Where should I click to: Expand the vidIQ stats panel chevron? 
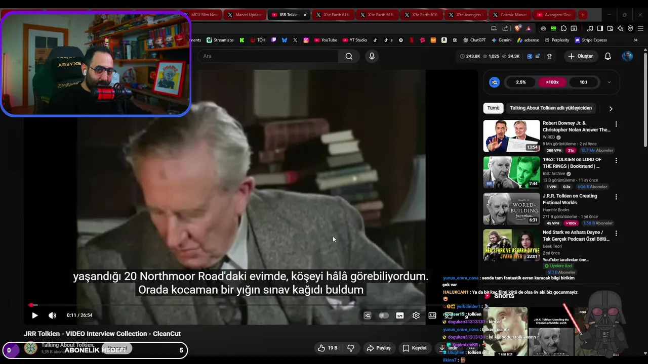pos(609,82)
